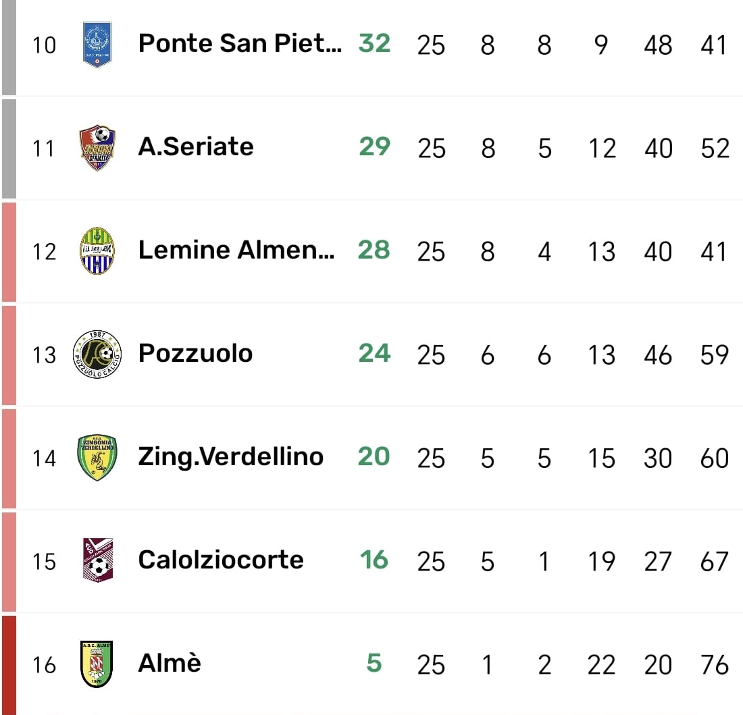Click Almè's 5 points value
Screen dimensions: 743x715
(x=374, y=663)
